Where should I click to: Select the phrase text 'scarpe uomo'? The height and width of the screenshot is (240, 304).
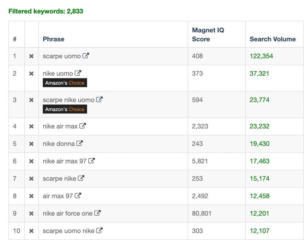pyautogui.click(x=62, y=56)
